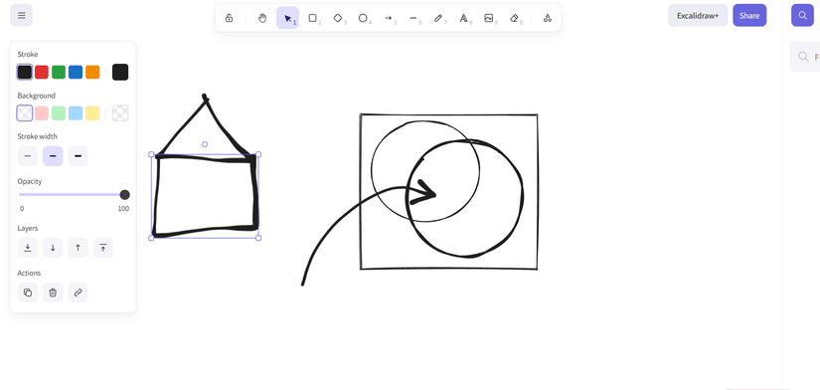
Task: Choose green stroke color swatch
Action: (59, 73)
